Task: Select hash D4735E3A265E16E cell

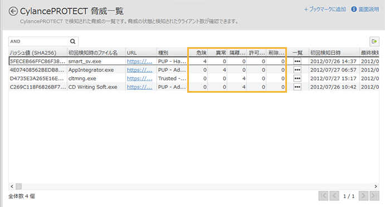Action: pyautogui.click(x=37, y=79)
